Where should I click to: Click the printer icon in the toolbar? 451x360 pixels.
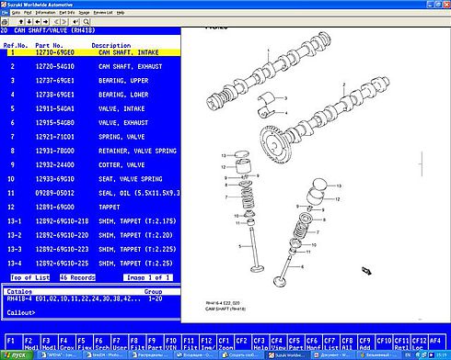tap(5, 22)
